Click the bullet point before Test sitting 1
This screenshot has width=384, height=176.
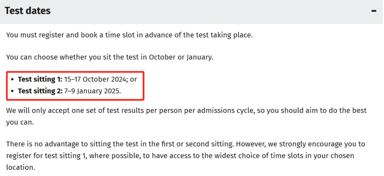click(x=12, y=79)
